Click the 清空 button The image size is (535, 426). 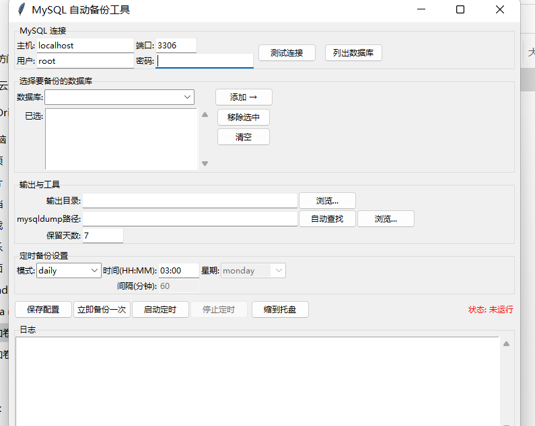point(244,137)
